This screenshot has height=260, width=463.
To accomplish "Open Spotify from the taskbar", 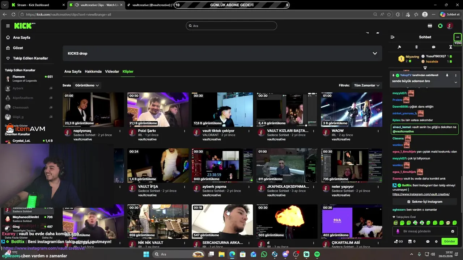I will coord(317,254).
